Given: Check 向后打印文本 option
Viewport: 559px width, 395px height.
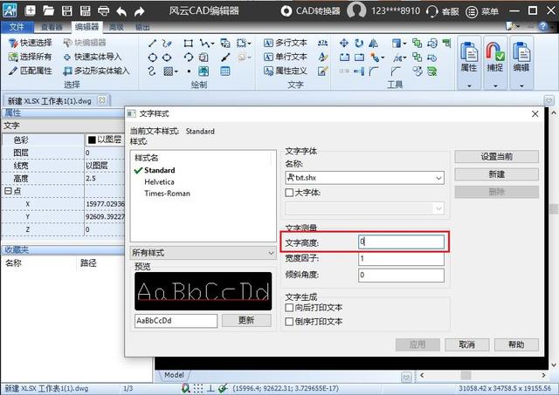Looking at the screenshot, I should coord(289,308).
